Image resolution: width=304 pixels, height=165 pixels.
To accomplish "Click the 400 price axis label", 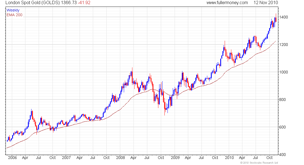I will [x=282, y=154].
